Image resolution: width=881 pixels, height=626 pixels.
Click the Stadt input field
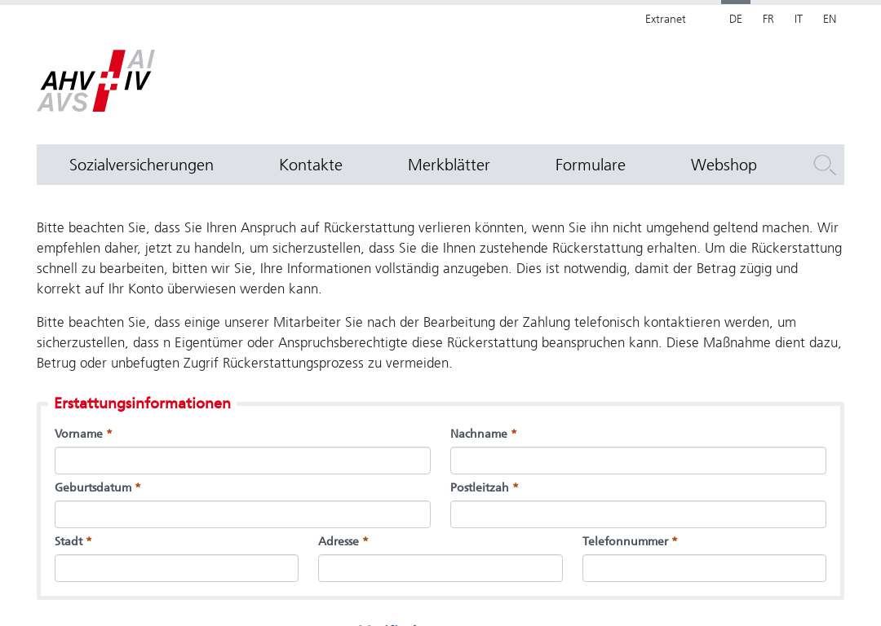pyautogui.click(x=176, y=568)
